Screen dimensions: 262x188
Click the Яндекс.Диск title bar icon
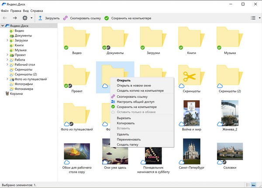pyautogui.click(x=3, y=4)
